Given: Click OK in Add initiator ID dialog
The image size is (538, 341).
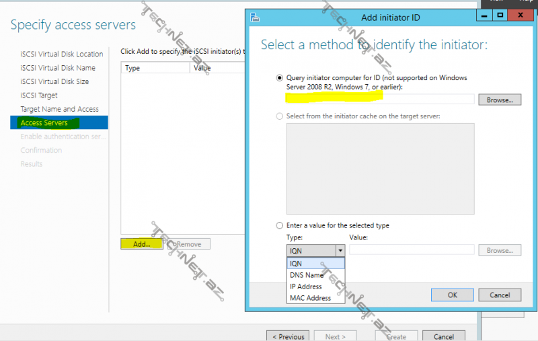Looking at the screenshot, I should click(x=452, y=295).
